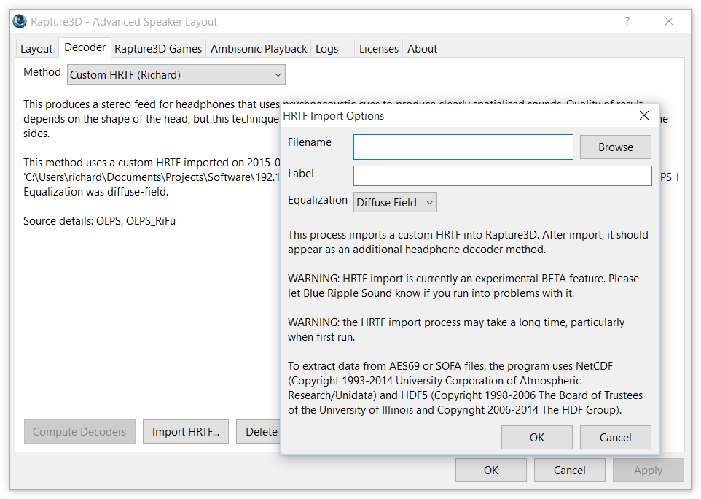Click the help question mark button
Viewport: 701px width, 499px height.
click(627, 21)
